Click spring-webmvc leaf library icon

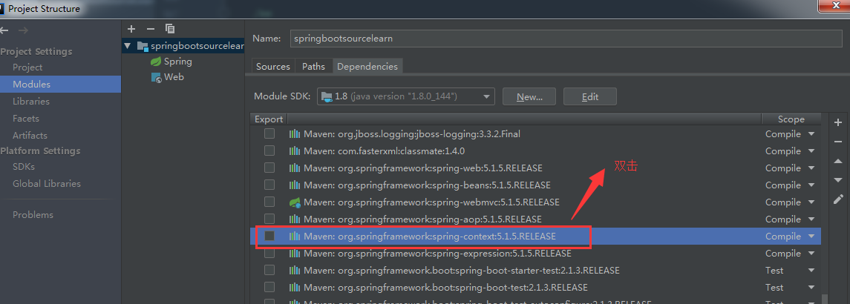[295, 202]
